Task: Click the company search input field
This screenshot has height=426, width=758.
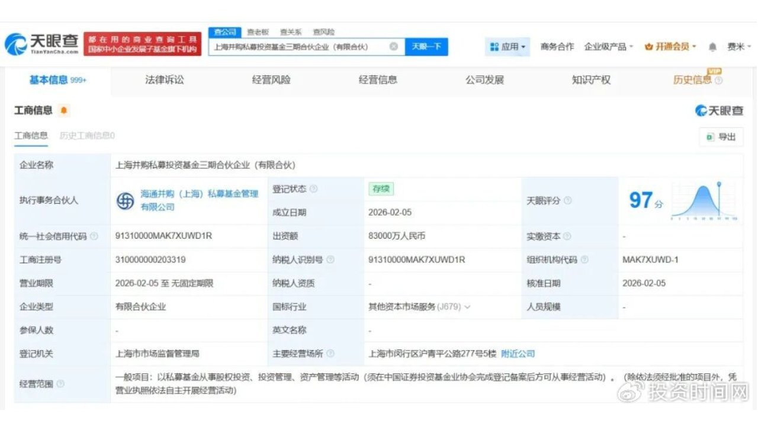Action: tap(296, 46)
